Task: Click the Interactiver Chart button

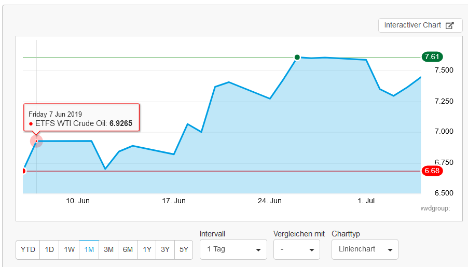Action: 413,25
